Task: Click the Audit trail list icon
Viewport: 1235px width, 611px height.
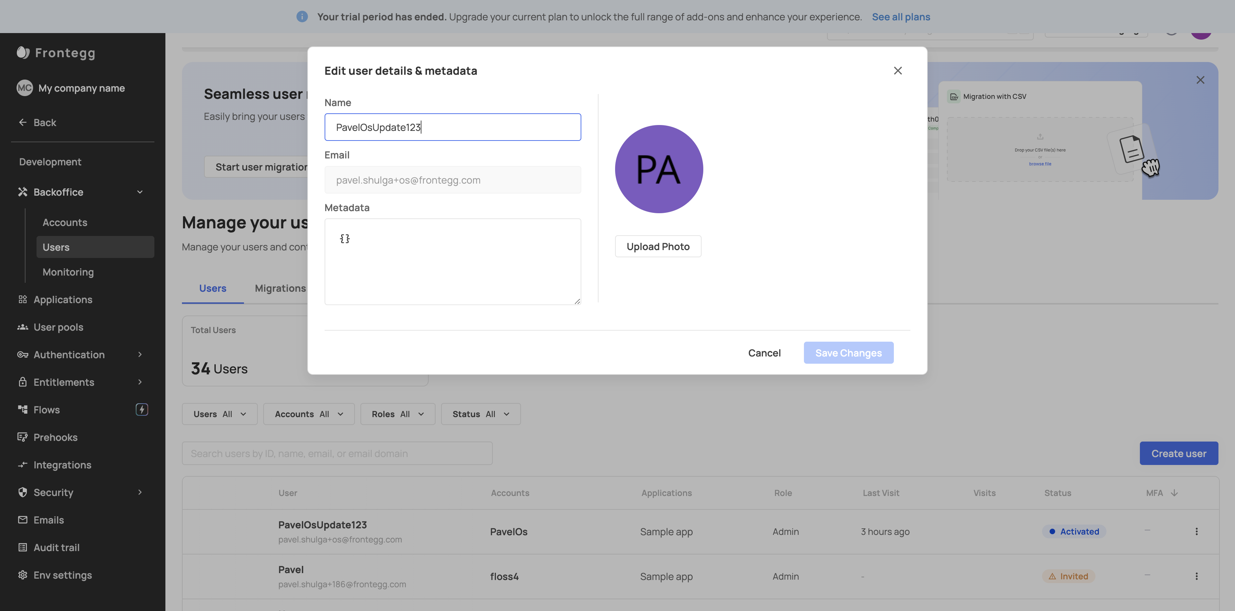Action: [x=22, y=547]
